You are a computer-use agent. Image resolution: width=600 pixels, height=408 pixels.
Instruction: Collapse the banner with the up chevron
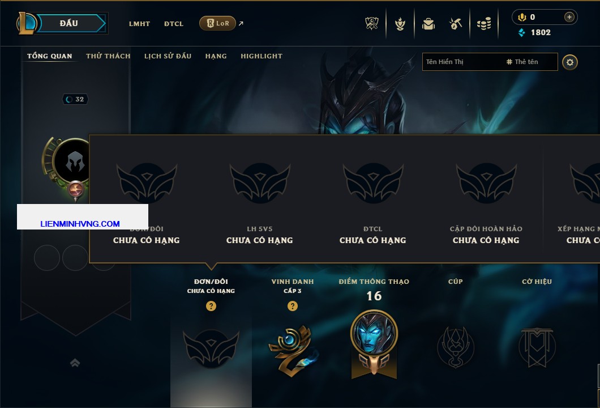coord(75,363)
